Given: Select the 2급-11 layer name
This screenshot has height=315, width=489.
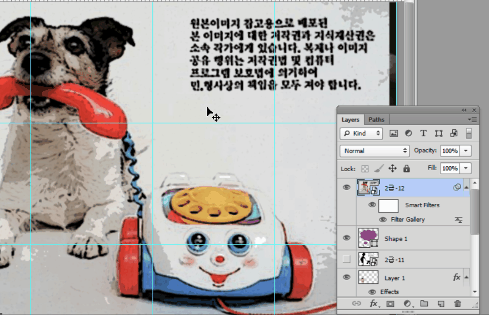Looking at the screenshot, I should (395, 259).
